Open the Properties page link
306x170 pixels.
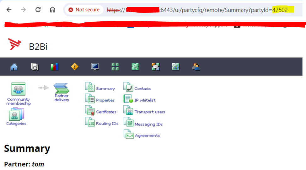105,100
